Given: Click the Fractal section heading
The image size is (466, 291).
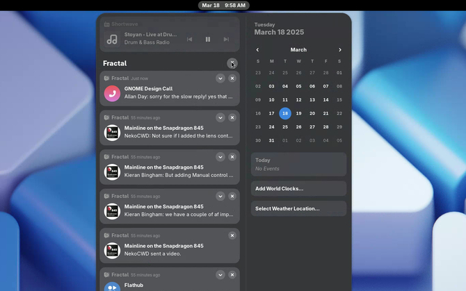Looking at the screenshot, I should [x=115, y=63].
